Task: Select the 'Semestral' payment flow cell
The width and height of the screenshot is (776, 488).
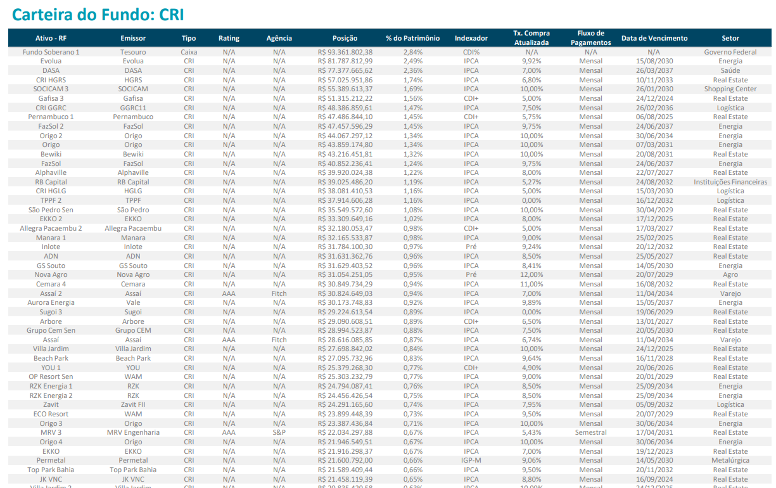Action: pos(590,432)
